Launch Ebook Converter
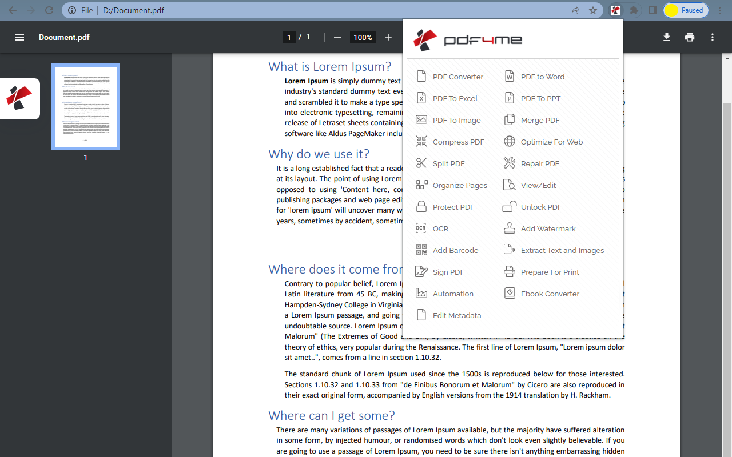 pos(542,294)
